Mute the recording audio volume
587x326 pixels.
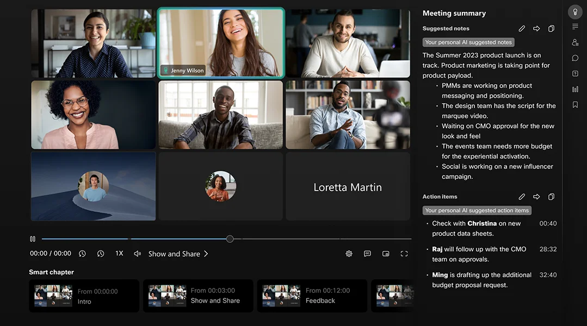pyautogui.click(x=137, y=254)
